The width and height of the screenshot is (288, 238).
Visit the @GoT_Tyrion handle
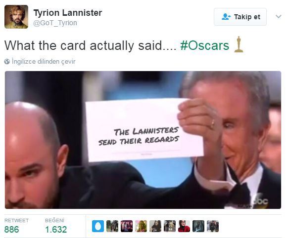click(55, 23)
